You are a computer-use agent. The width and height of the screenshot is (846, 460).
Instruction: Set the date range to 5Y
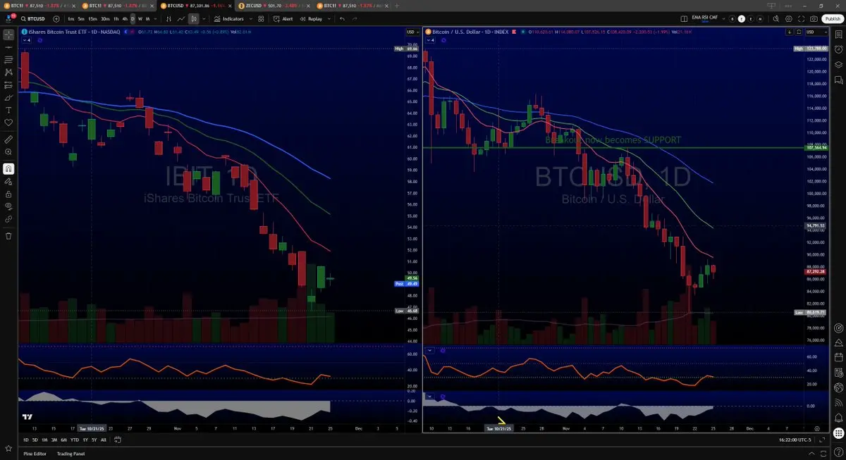pos(94,440)
